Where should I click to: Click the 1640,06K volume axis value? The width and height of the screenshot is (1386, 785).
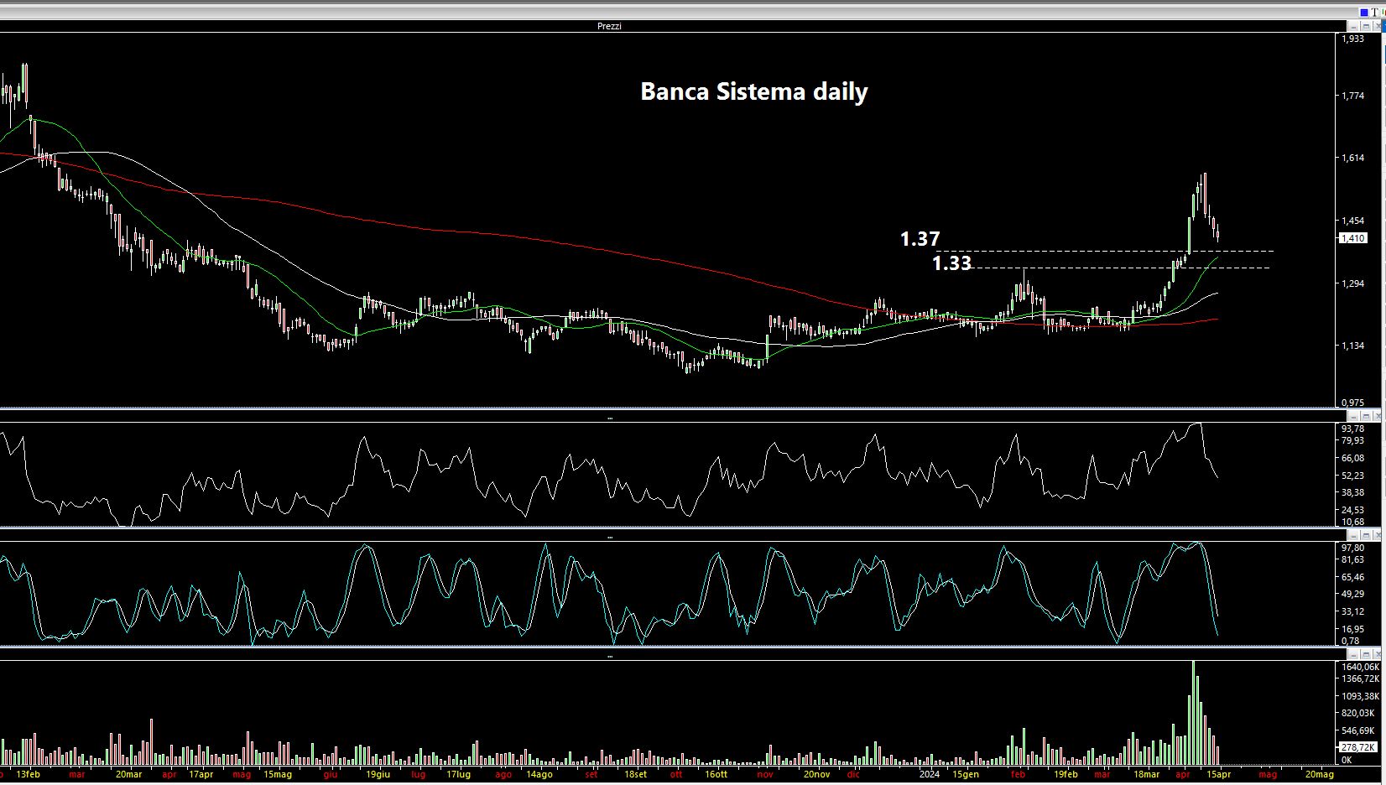point(1360,667)
